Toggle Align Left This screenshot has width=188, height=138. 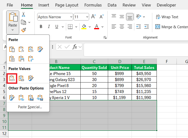[114, 27]
